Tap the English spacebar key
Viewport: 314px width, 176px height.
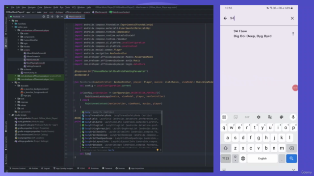(262, 158)
